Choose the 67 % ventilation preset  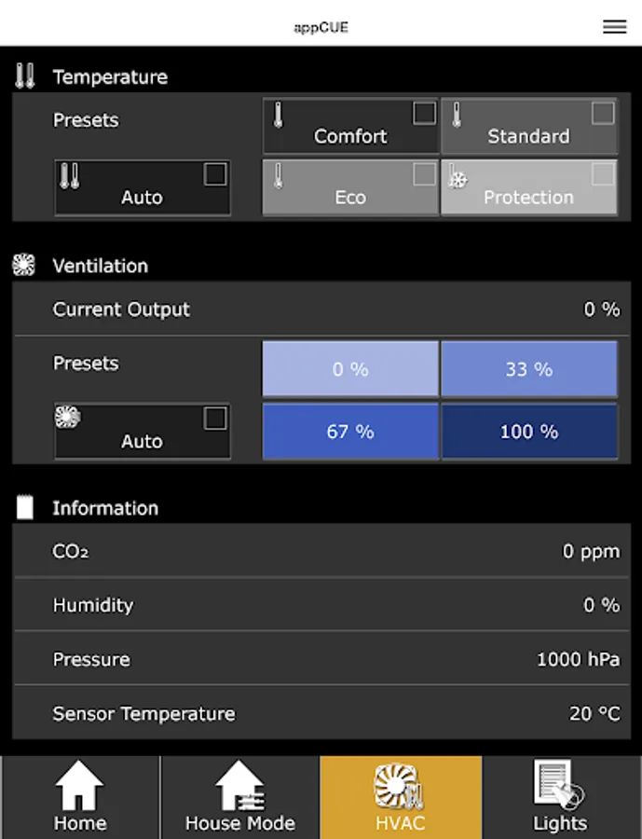click(x=350, y=432)
